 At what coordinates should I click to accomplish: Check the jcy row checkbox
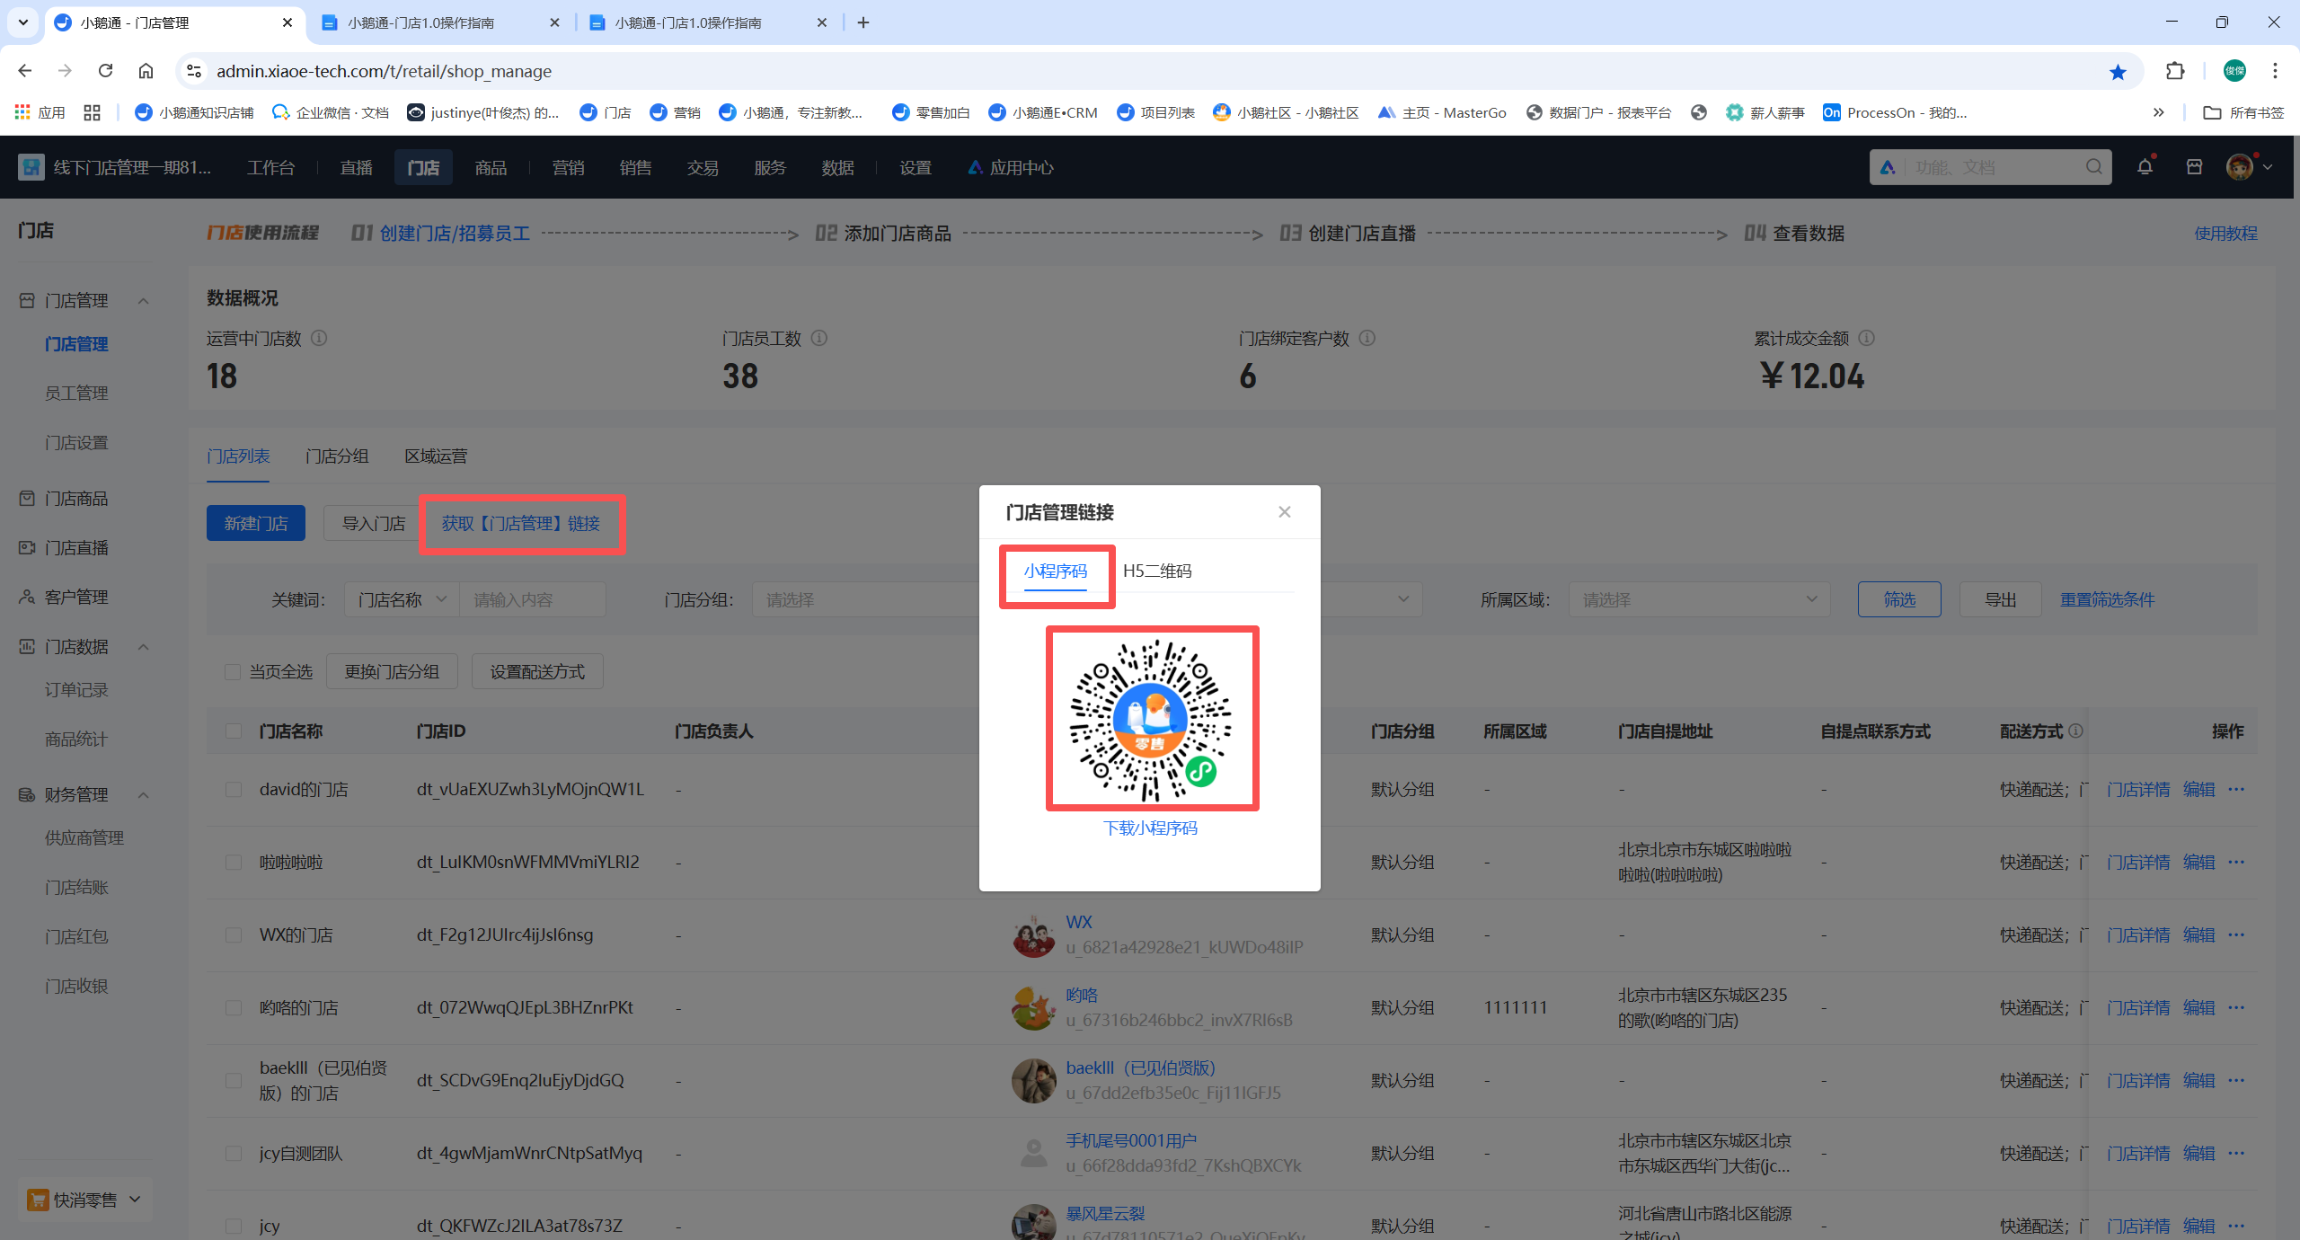point(234,1226)
